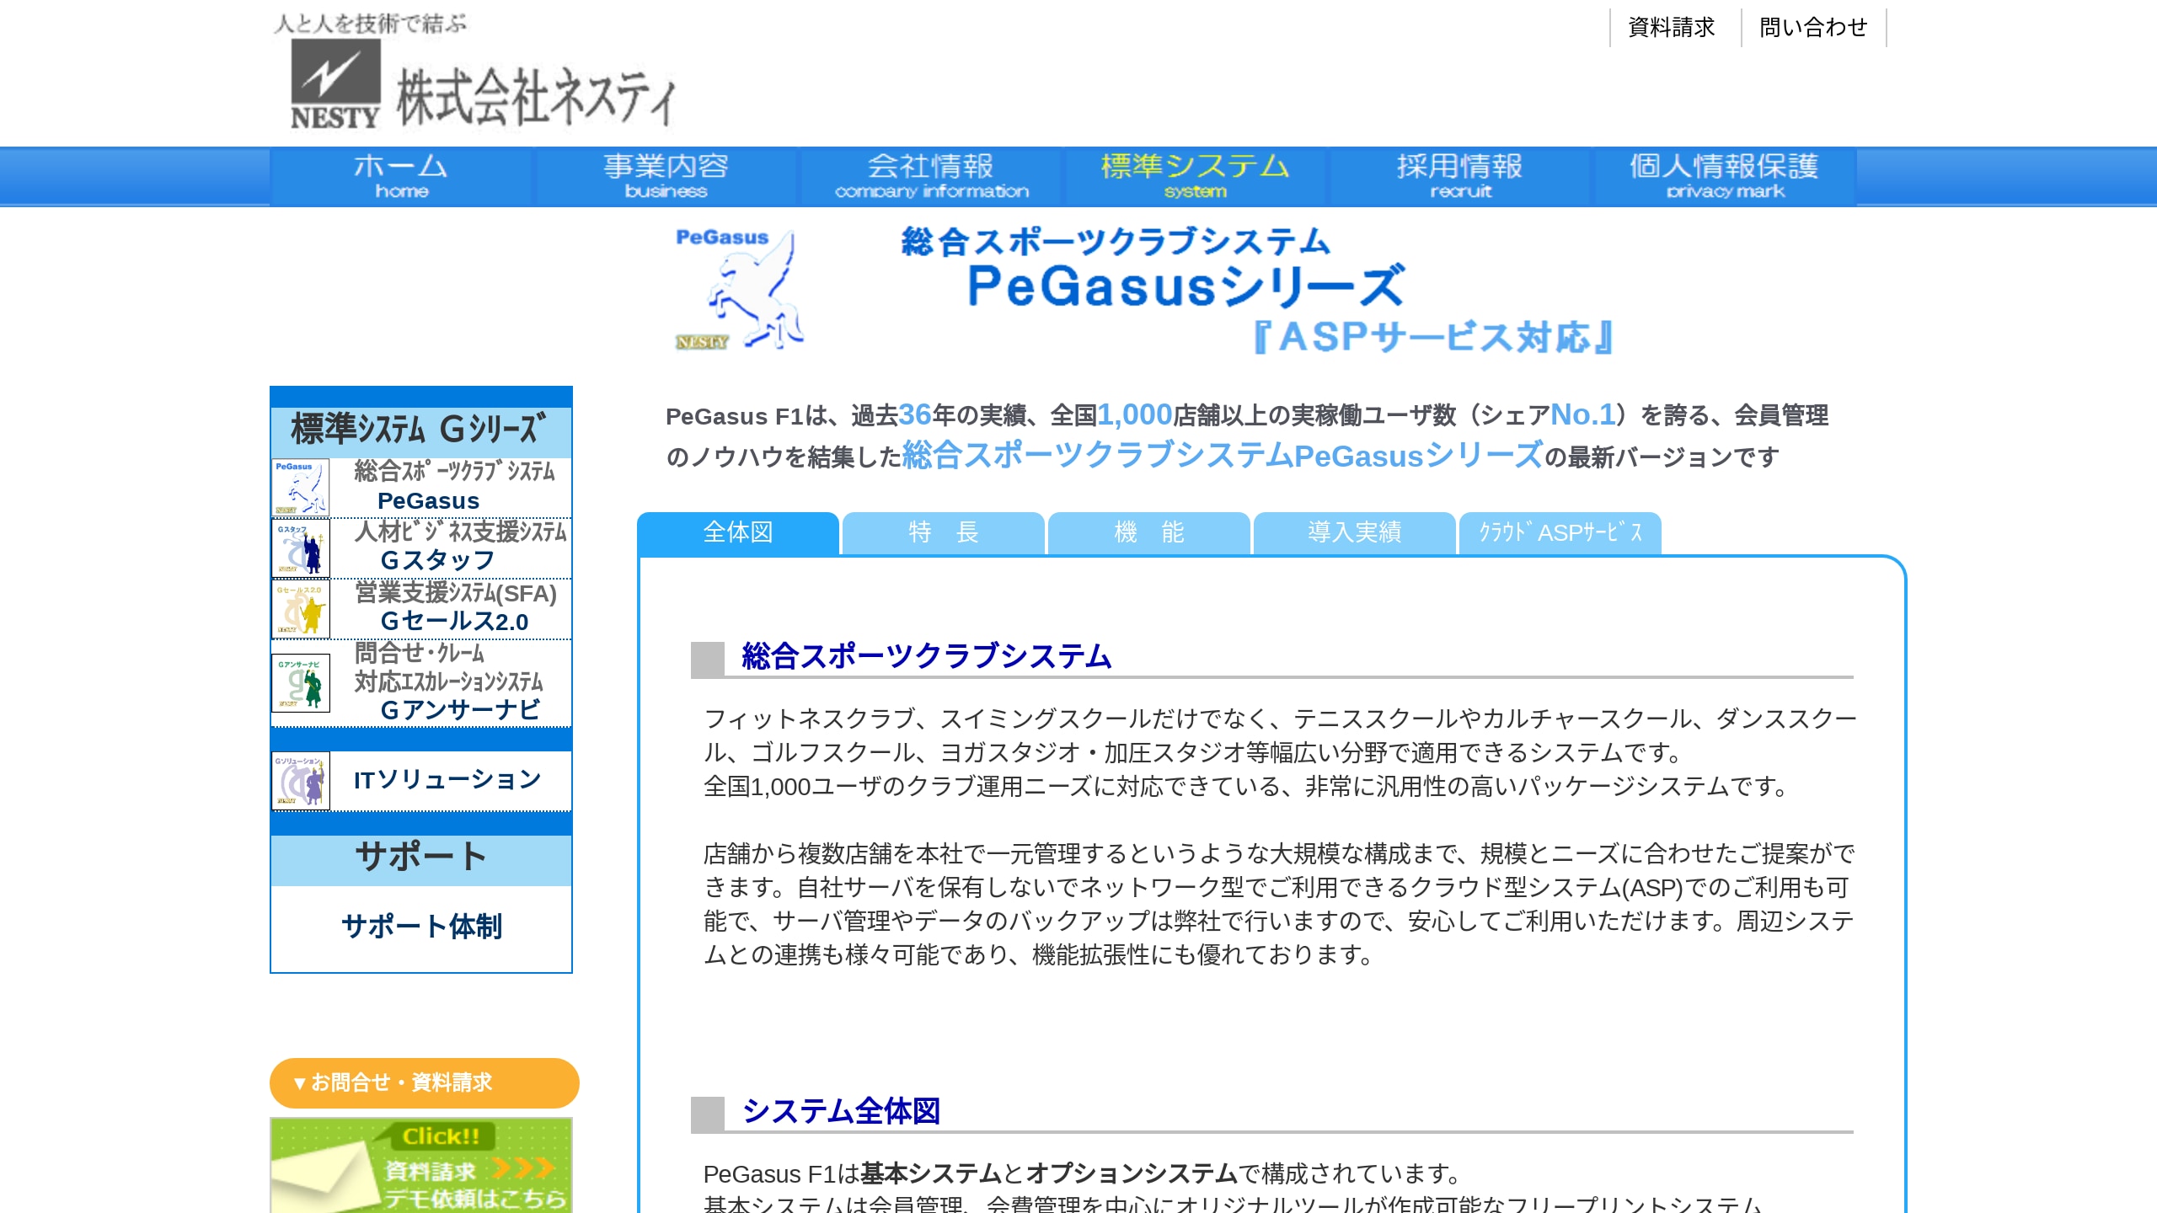The height and width of the screenshot is (1213, 2157).
Task: Open 問合せ・クレーム対応 Gアンサーナビ link
Action: click(449, 682)
